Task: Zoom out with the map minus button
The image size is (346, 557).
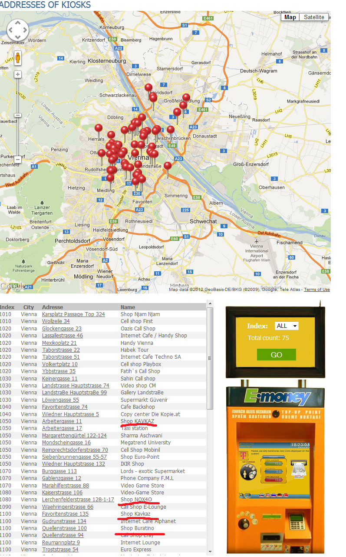Action: [18, 159]
